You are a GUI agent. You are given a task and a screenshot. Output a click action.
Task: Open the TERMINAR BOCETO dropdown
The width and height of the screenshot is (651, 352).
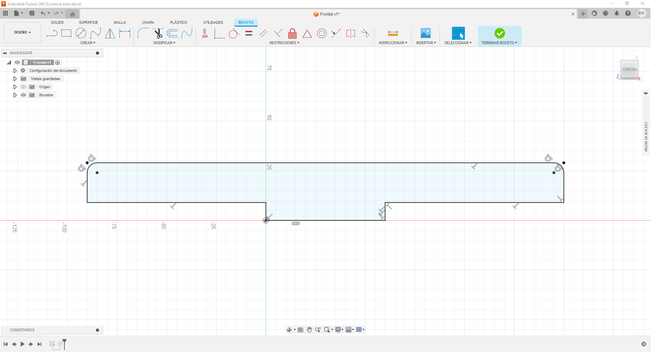[x=499, y=43]
